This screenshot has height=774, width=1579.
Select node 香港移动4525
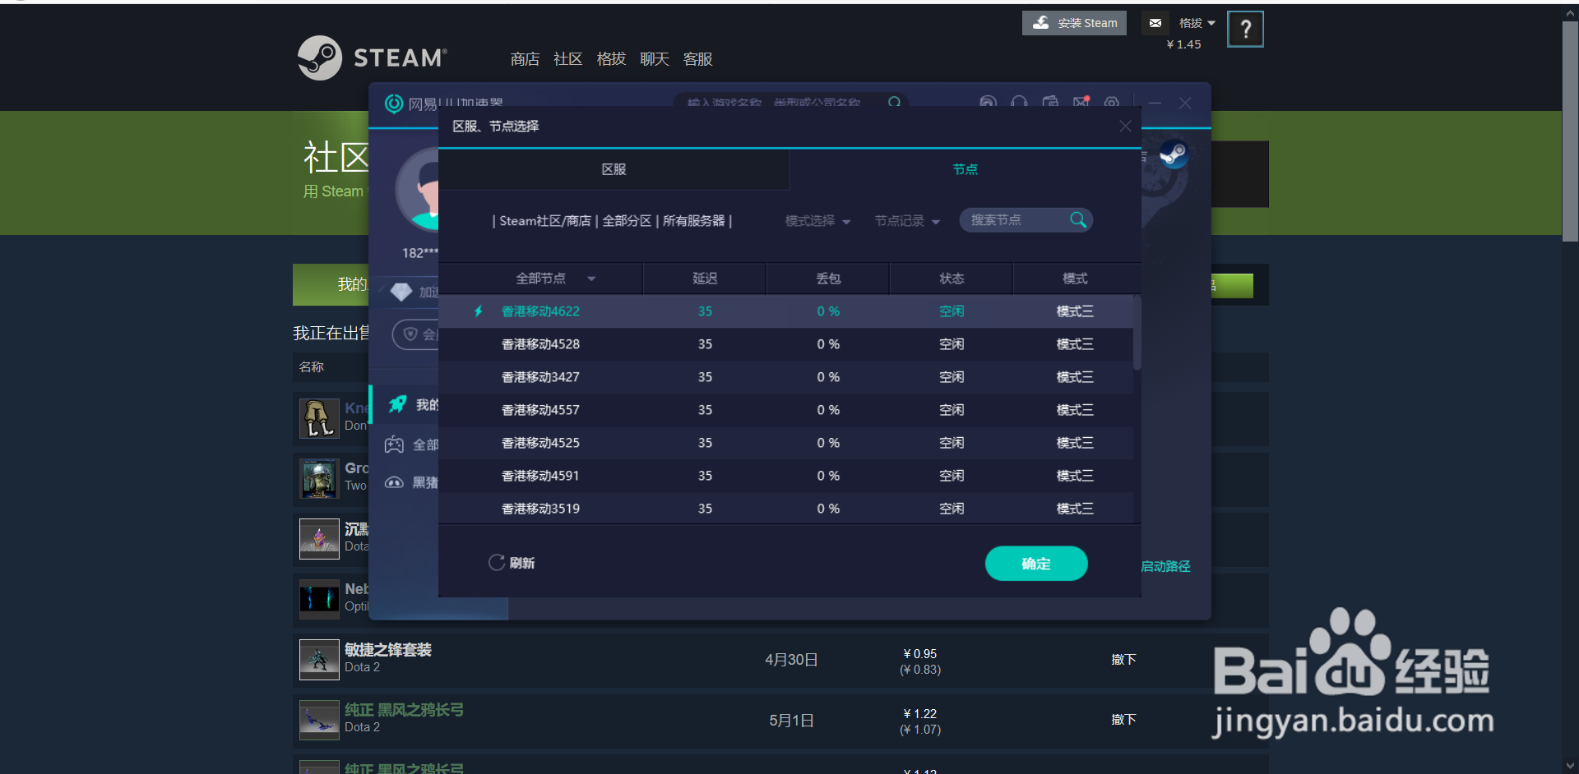(x=785, y=443)
